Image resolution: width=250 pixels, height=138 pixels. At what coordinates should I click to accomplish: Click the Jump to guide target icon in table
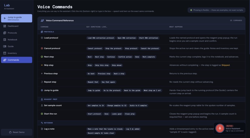(x=42, y=90)
